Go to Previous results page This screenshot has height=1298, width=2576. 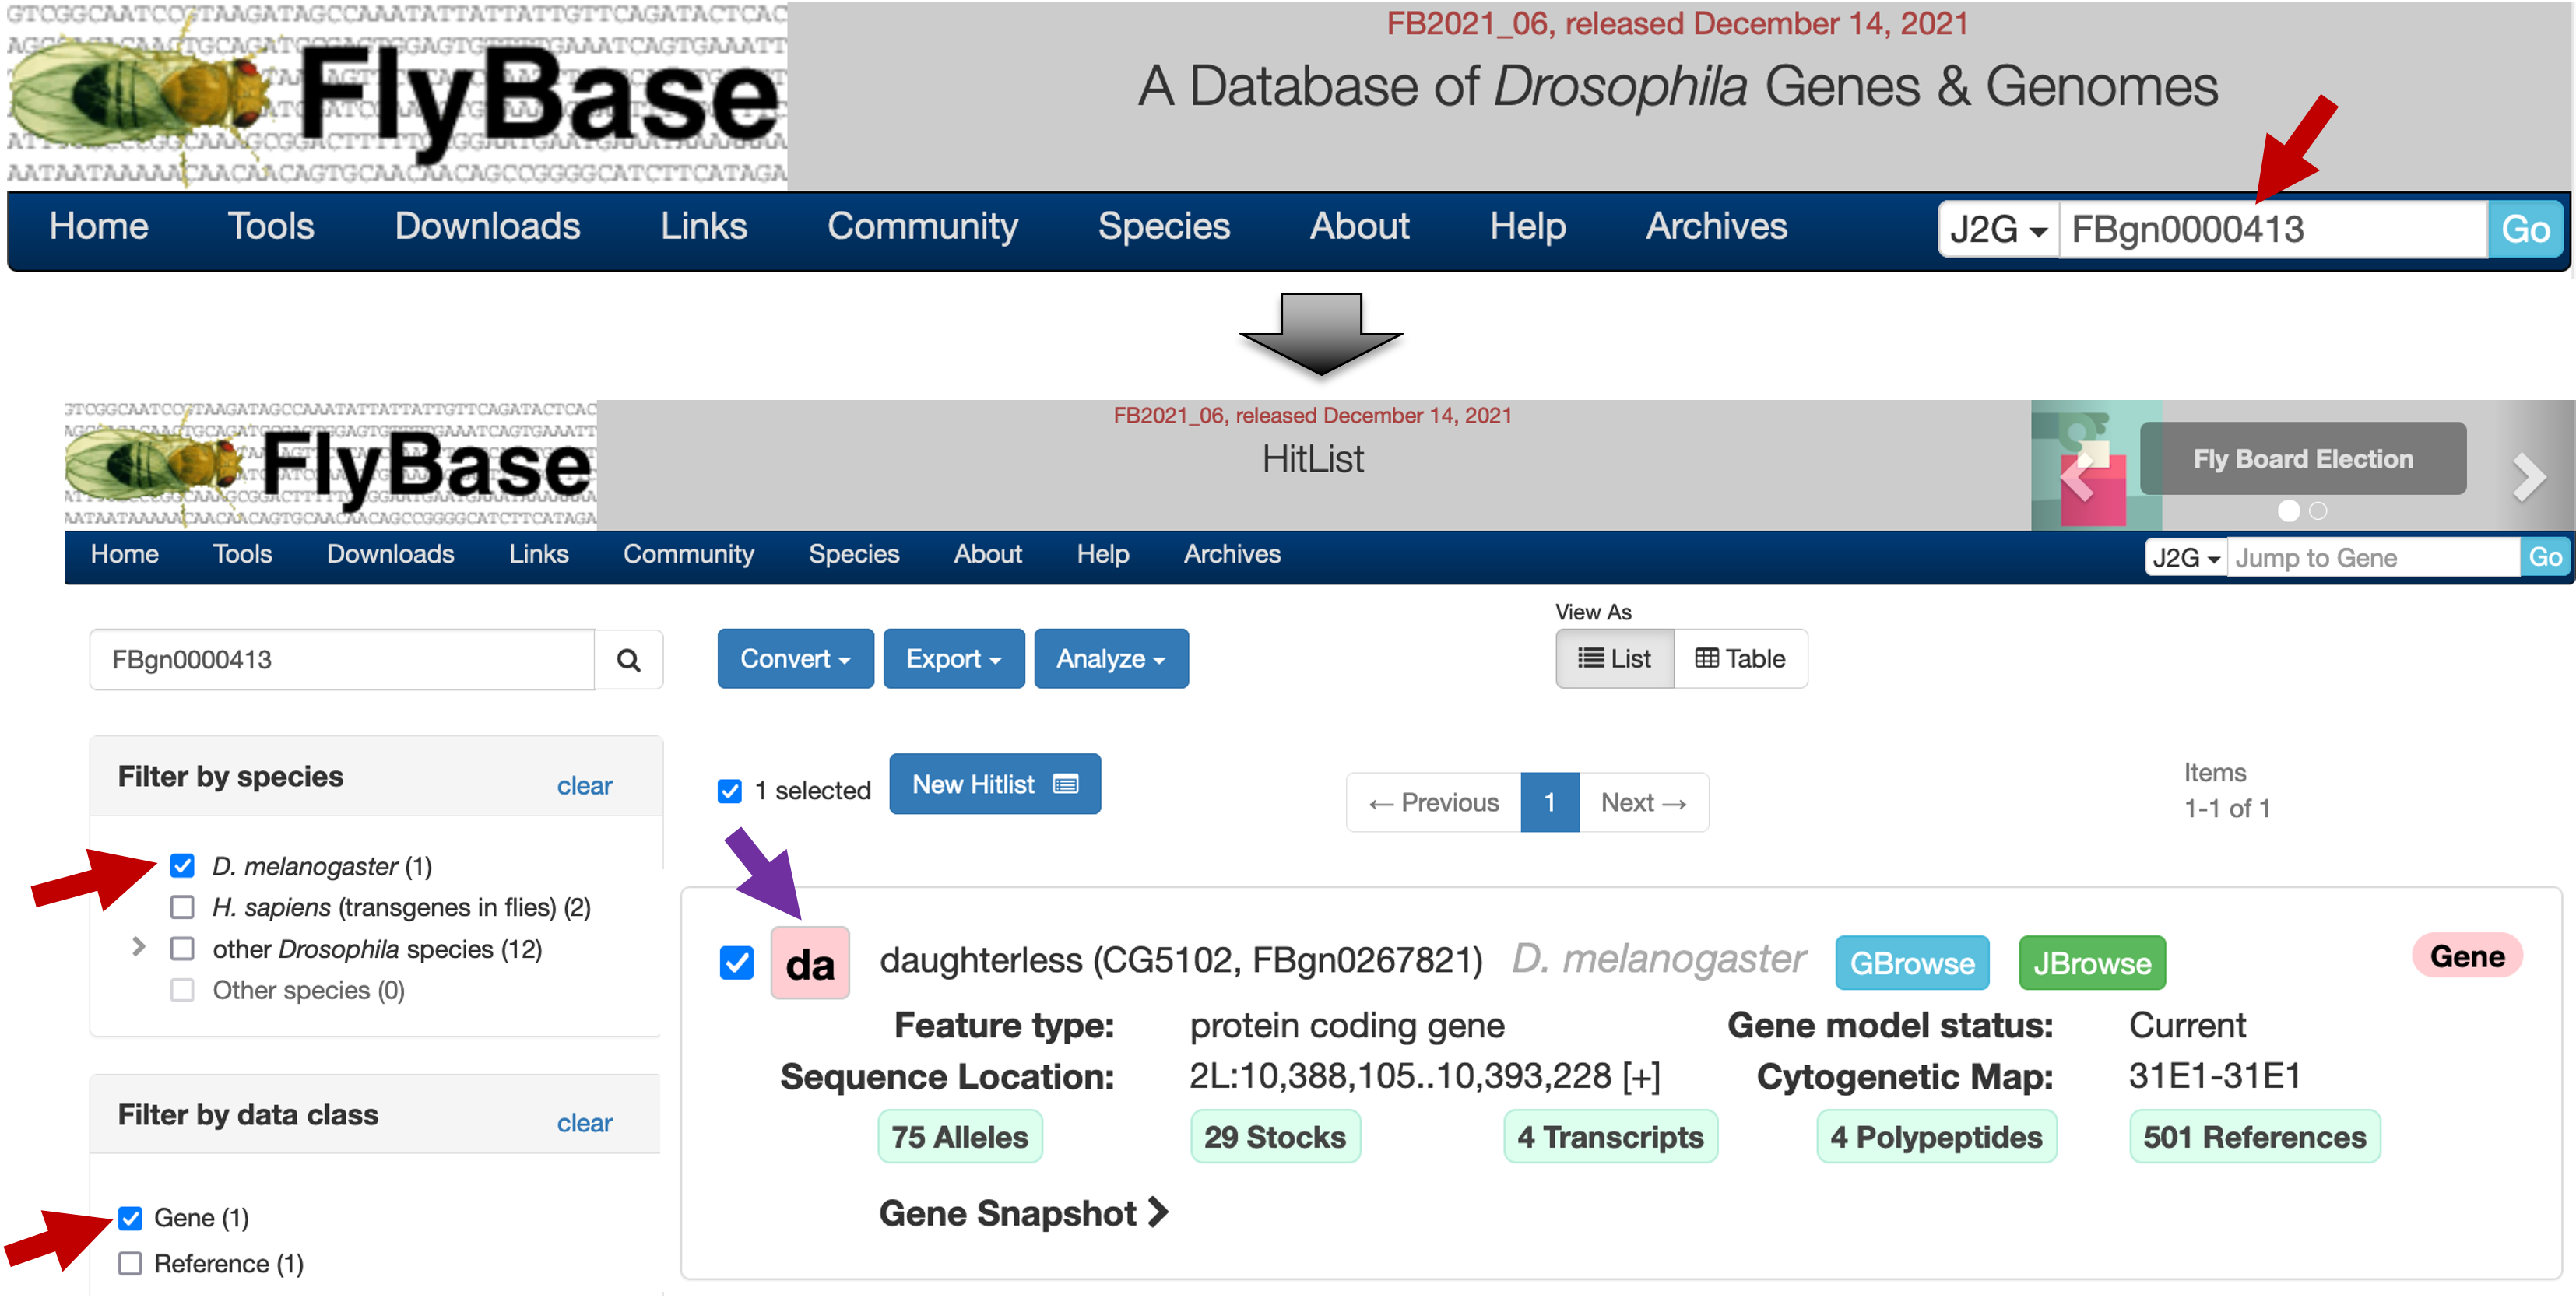coord(1434,802)
